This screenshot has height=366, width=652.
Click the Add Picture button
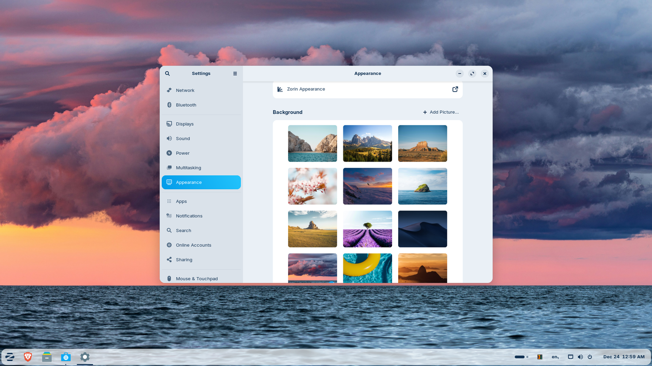tap(441, 112)
